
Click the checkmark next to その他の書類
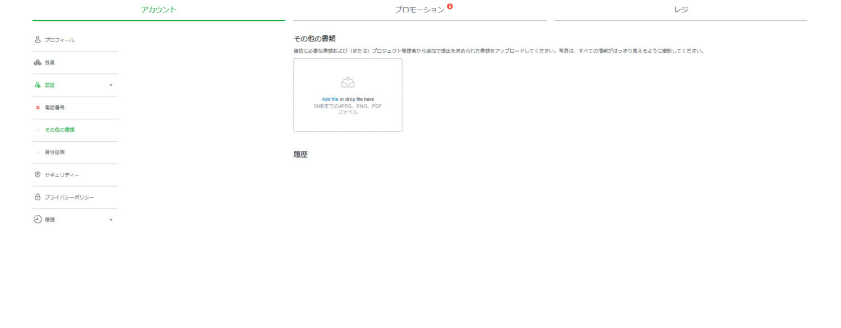38,130
